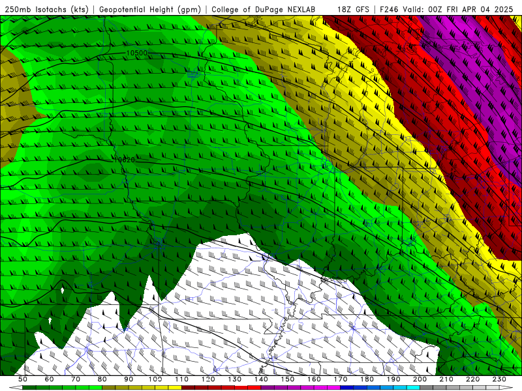
Task: Click the '250mb Isotachs (kts)' title text
Action: (x=46, y=9)
